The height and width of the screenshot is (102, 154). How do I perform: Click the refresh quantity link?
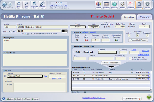85,32
